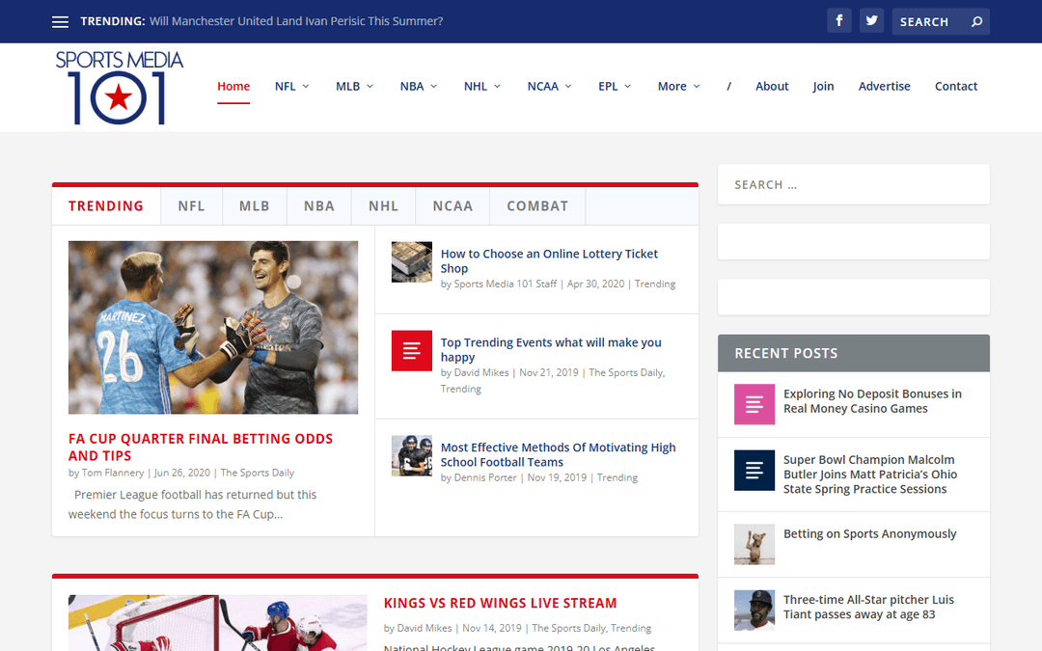
Task: Click the slash menu item
Action: (729, 87)
